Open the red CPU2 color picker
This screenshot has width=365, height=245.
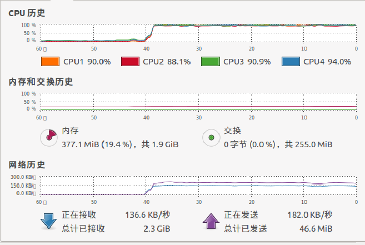pyautogui.click(x=130, y=62)
